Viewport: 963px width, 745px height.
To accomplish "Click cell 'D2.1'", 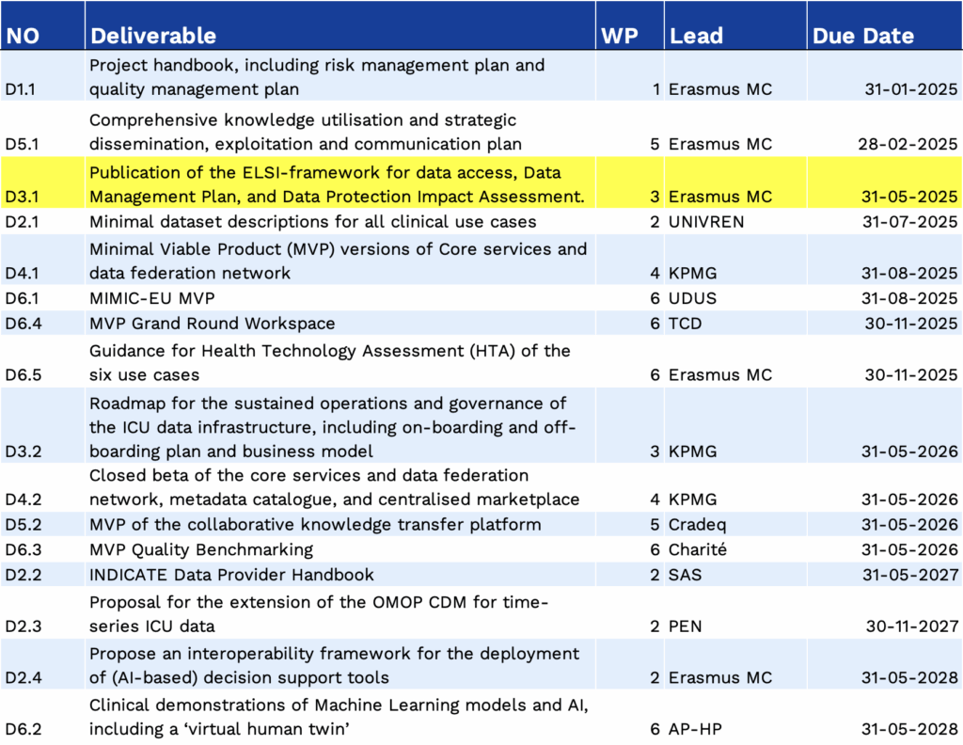I will [42, 221].
